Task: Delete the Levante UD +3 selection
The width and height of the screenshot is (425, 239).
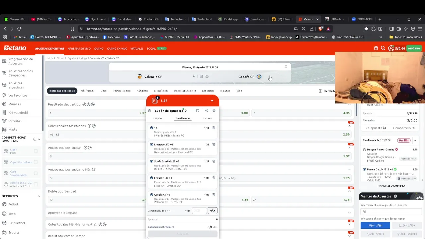Action: coord(214,178)
